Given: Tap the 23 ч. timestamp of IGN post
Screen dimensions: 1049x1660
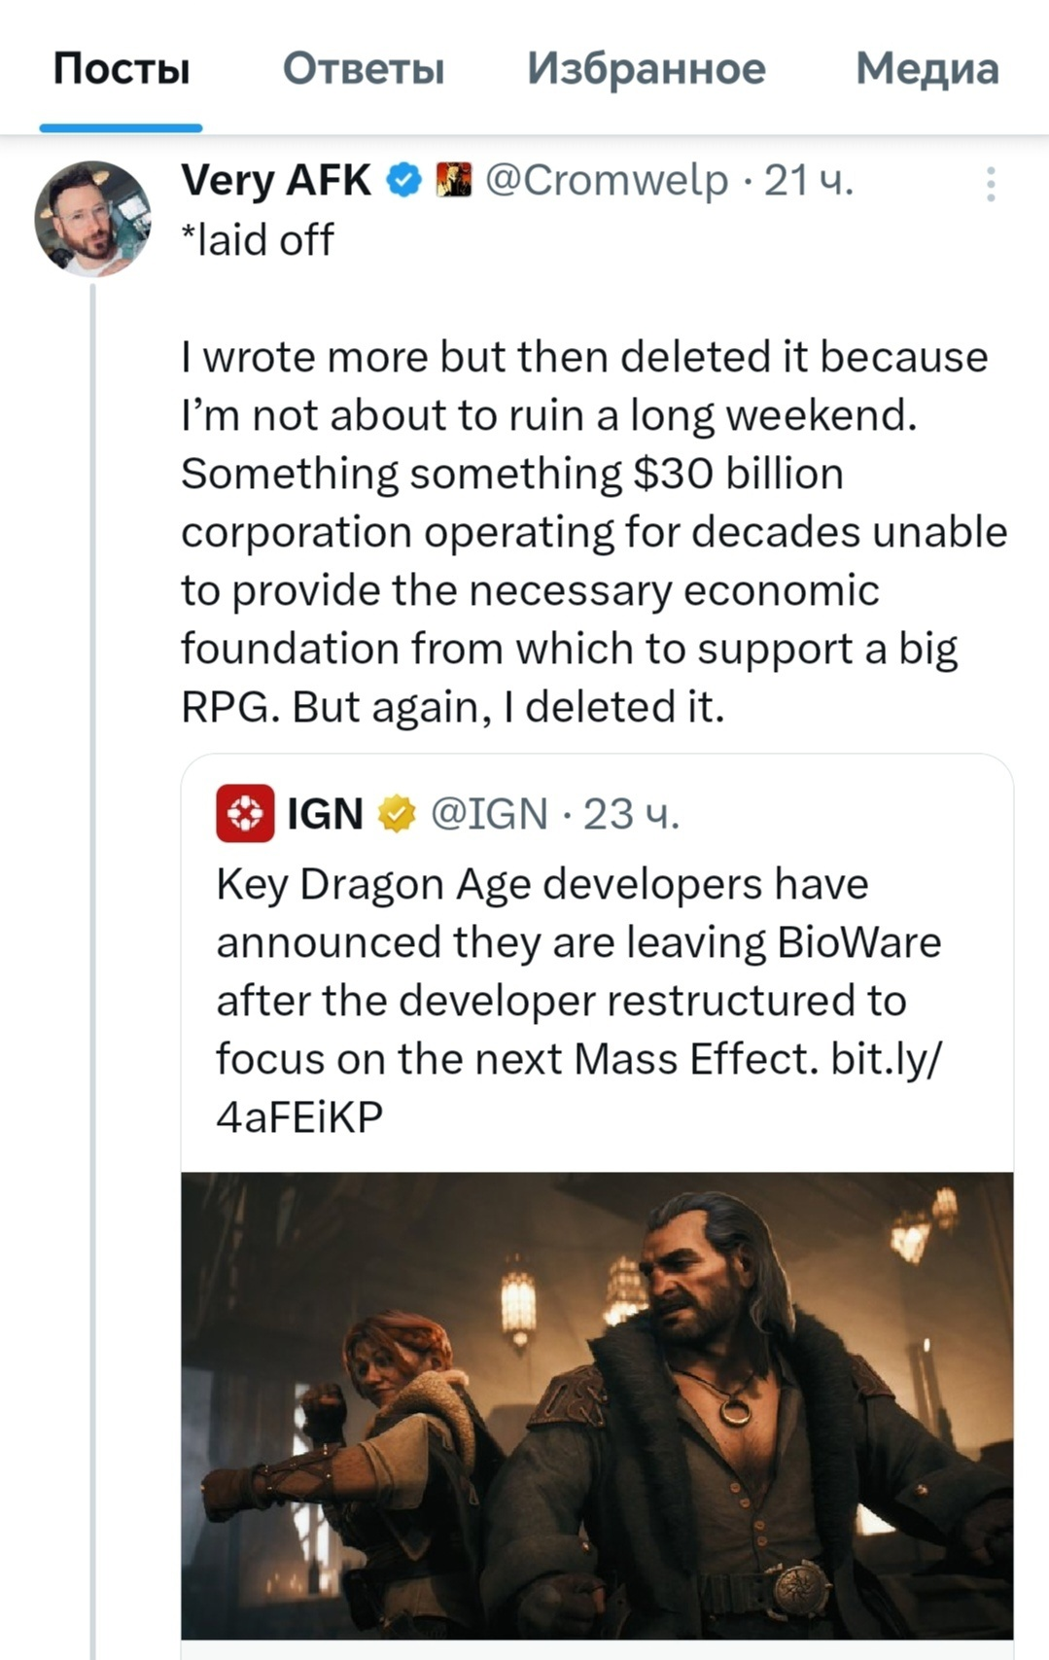Looking at the screenshot, I should [631, 814].
